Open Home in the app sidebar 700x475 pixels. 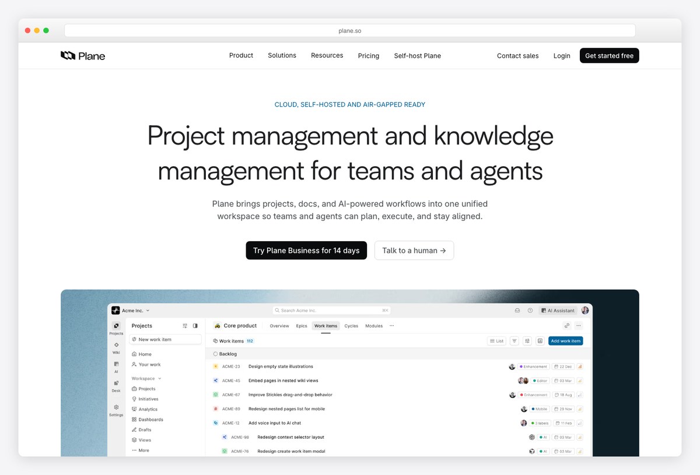tap(142, 354)
